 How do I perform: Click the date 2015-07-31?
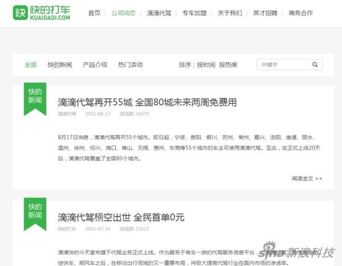point(98,229)
